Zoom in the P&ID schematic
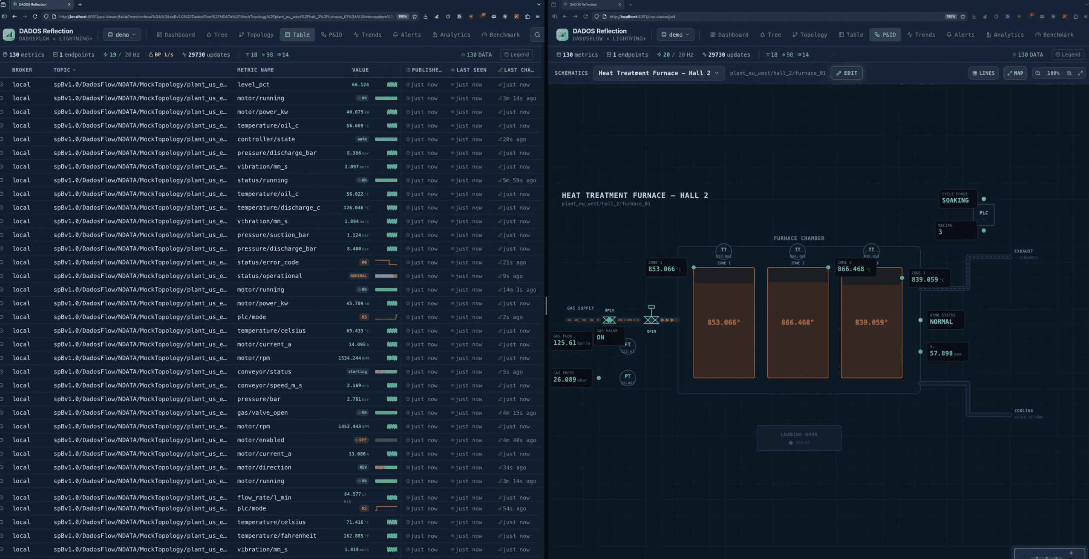1089x559 pixels. click(x=1069, y=73)
